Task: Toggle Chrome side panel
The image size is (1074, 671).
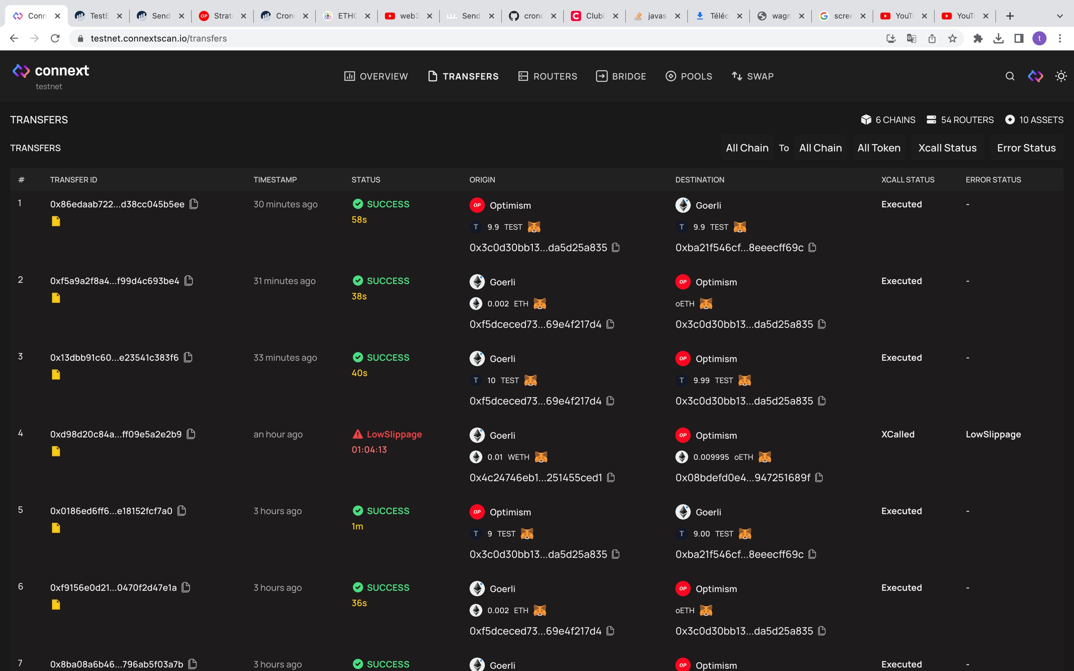Action: [1019, 39]
